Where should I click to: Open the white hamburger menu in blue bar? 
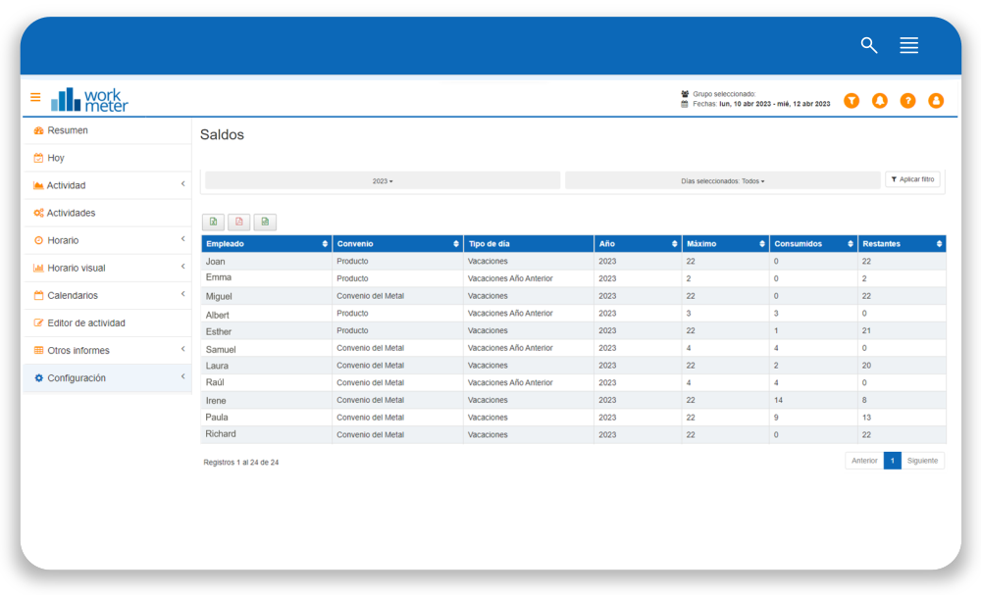pyautogui.click(x=908, y=45)
